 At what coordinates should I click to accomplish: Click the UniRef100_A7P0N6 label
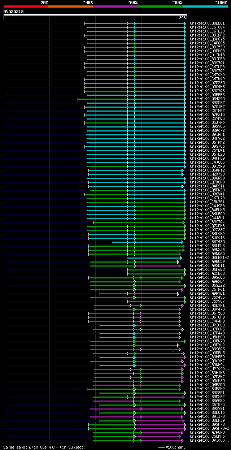click(207, 329)
